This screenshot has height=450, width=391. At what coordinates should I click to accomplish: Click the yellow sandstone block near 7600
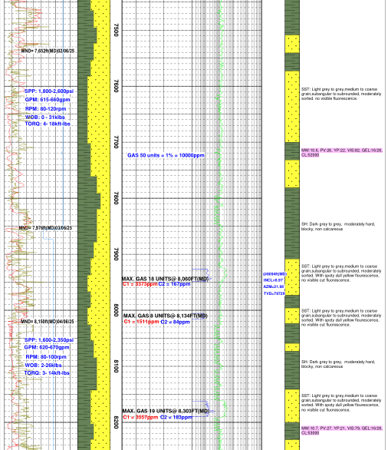[292, 107]
